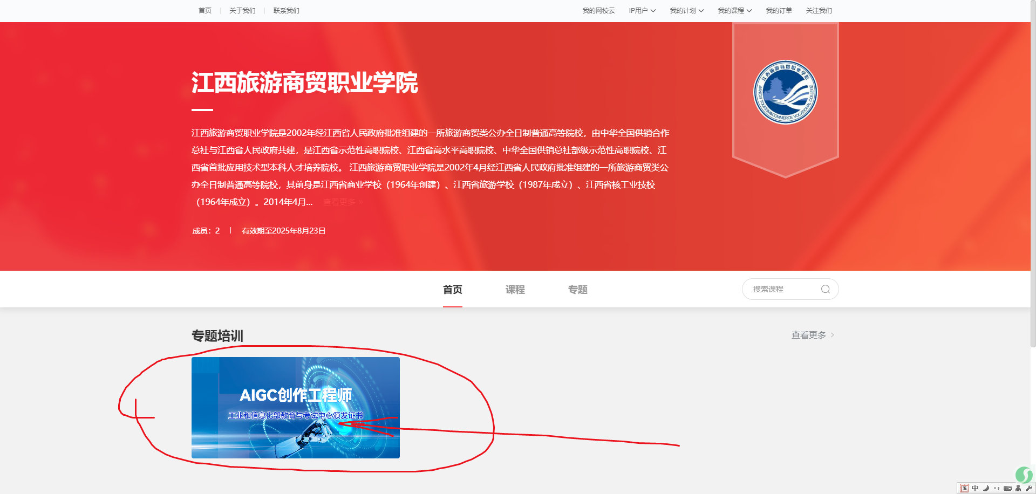Open 关于我们 in the top bar

242,11
